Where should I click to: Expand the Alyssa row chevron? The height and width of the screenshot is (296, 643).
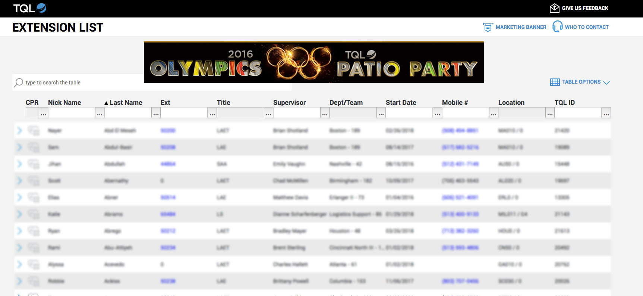[x=20, y=264]
